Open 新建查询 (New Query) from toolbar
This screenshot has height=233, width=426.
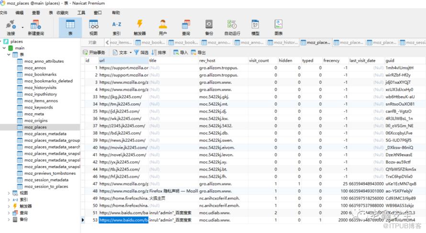point(35,27)
